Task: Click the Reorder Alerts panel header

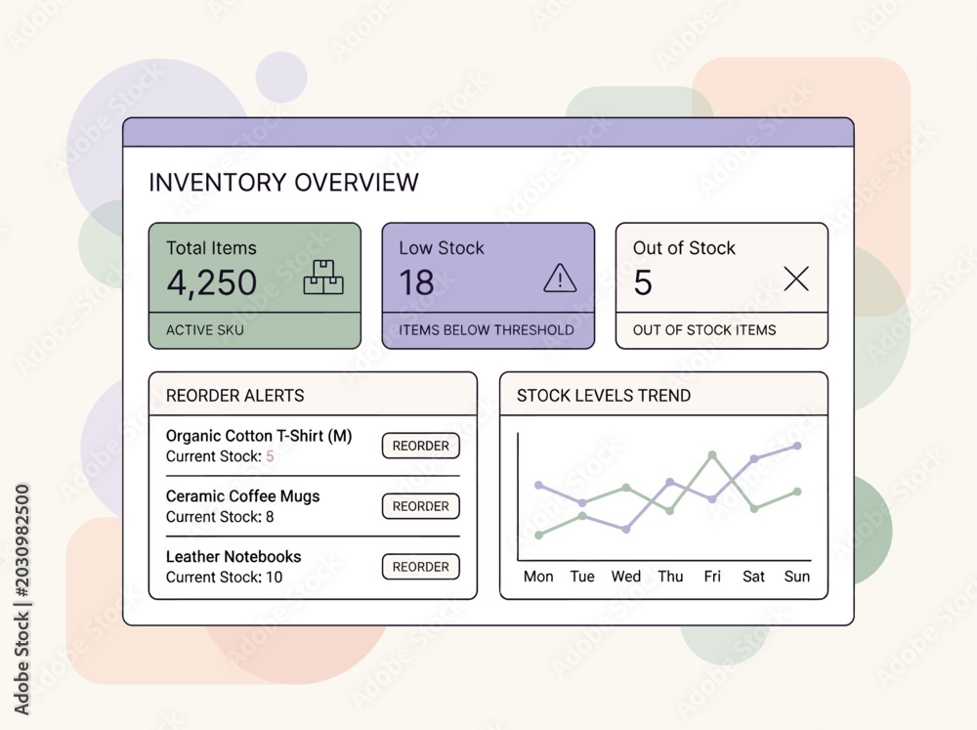Action: [x=313, y=395]
